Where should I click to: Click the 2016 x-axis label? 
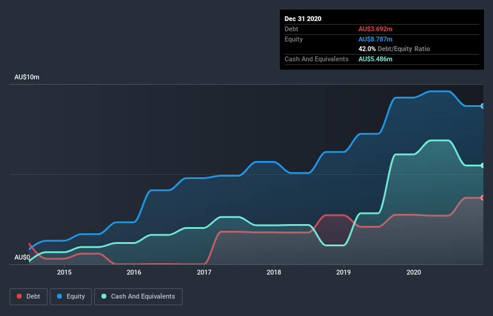(134, 272)
